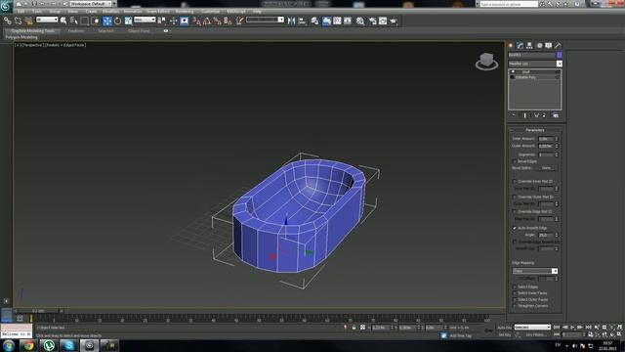Open the Help menu
This screenshot has height=352, width=625.
(x=257, y=12)
